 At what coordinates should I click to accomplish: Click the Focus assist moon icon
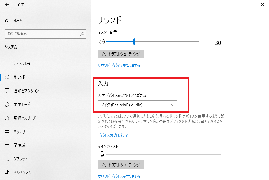(x=7, y=104)
